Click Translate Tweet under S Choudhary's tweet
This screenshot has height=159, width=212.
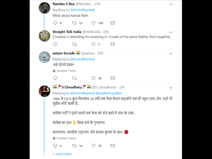pos(66,138)
